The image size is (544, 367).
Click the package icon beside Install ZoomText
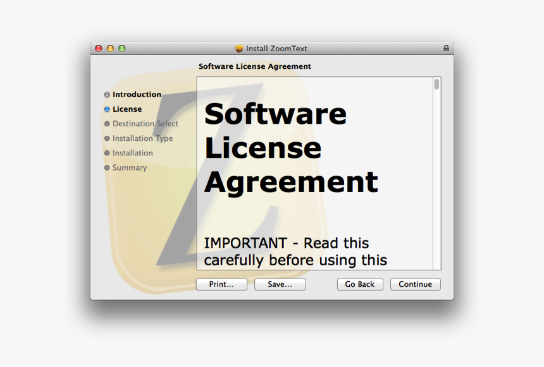pos(238,49)
